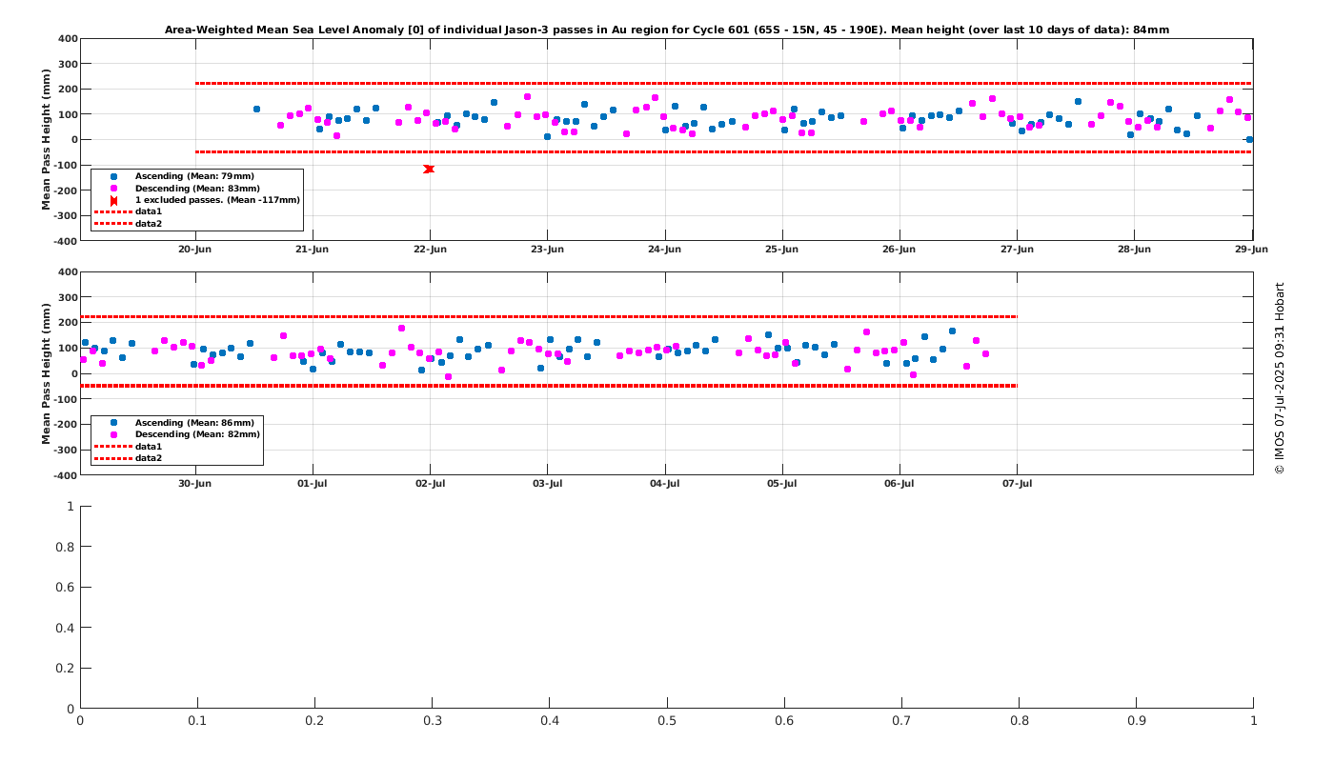Click the magenta dot beside 'Descending (Mean: 83mm)'
This screenshot has width=1334, height=762.
pyautogui.click(x=113, y=189)
